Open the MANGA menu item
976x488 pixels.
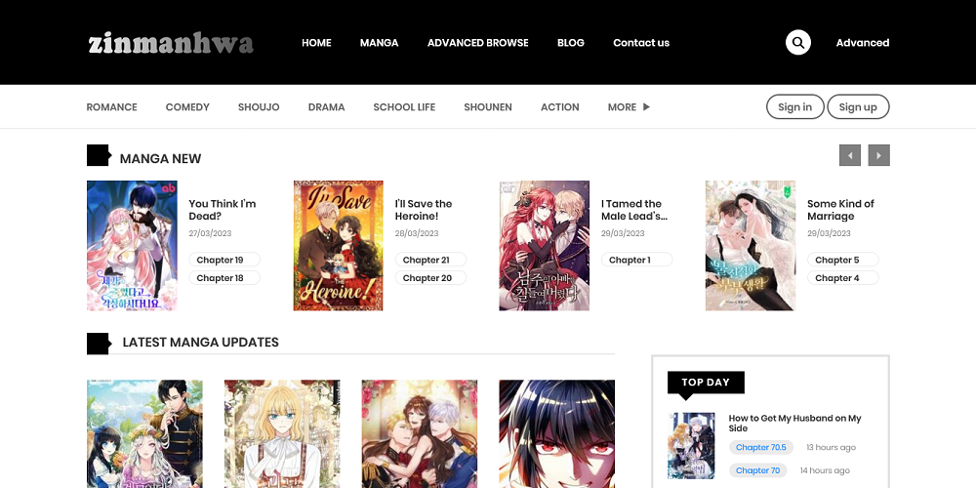(x=379, y=43)
